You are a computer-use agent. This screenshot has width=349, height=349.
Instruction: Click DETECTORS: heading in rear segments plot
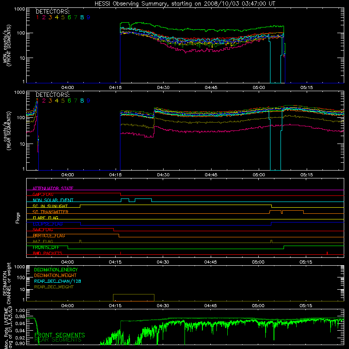pyautogui.click(x=52, y=95)
